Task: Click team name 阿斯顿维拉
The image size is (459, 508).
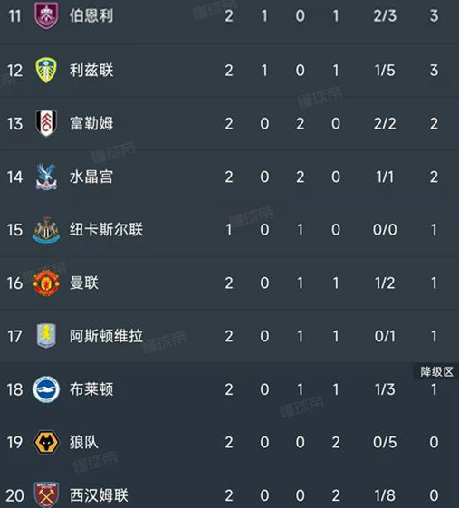Action: (106, 336)
